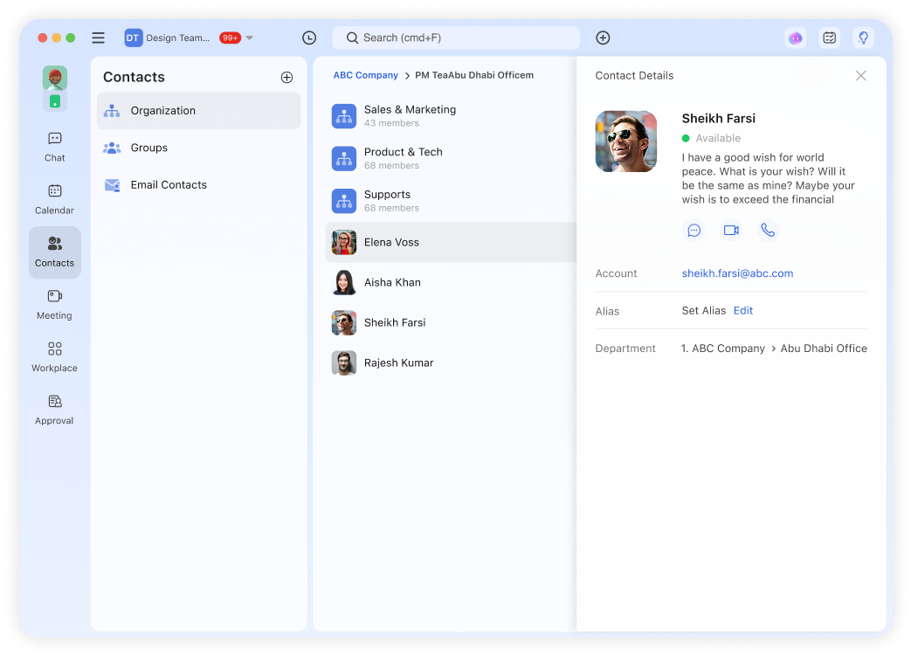Open the history clock icon

(x=309, y=38)
